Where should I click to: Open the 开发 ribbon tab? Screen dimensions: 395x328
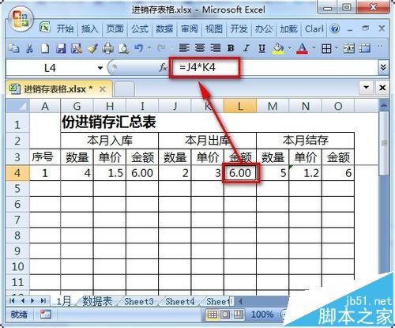(239, 28)
